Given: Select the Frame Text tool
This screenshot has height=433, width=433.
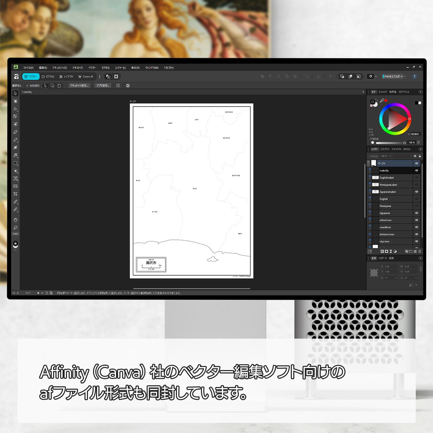Looking at the screenshot, I should [15, 179].
